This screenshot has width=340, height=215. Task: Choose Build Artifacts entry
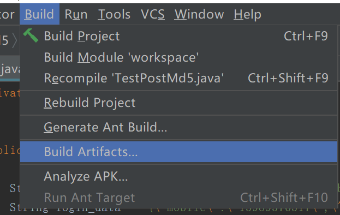click(178, 152)
